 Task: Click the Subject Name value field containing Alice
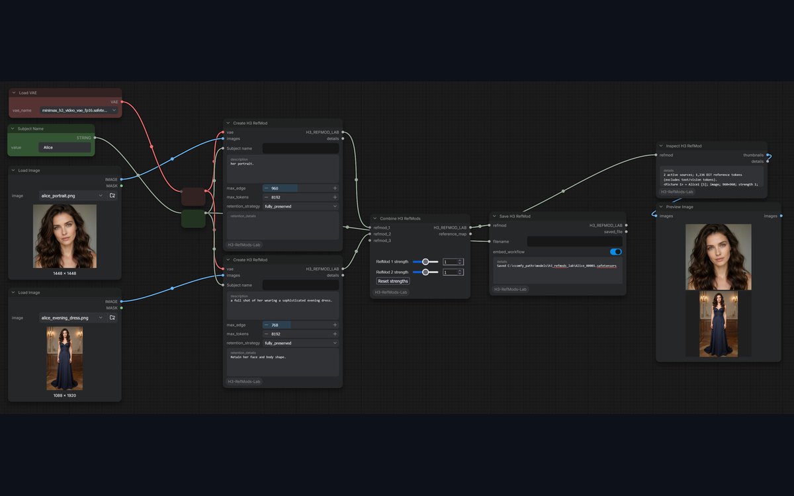click(x=65, y=147)
